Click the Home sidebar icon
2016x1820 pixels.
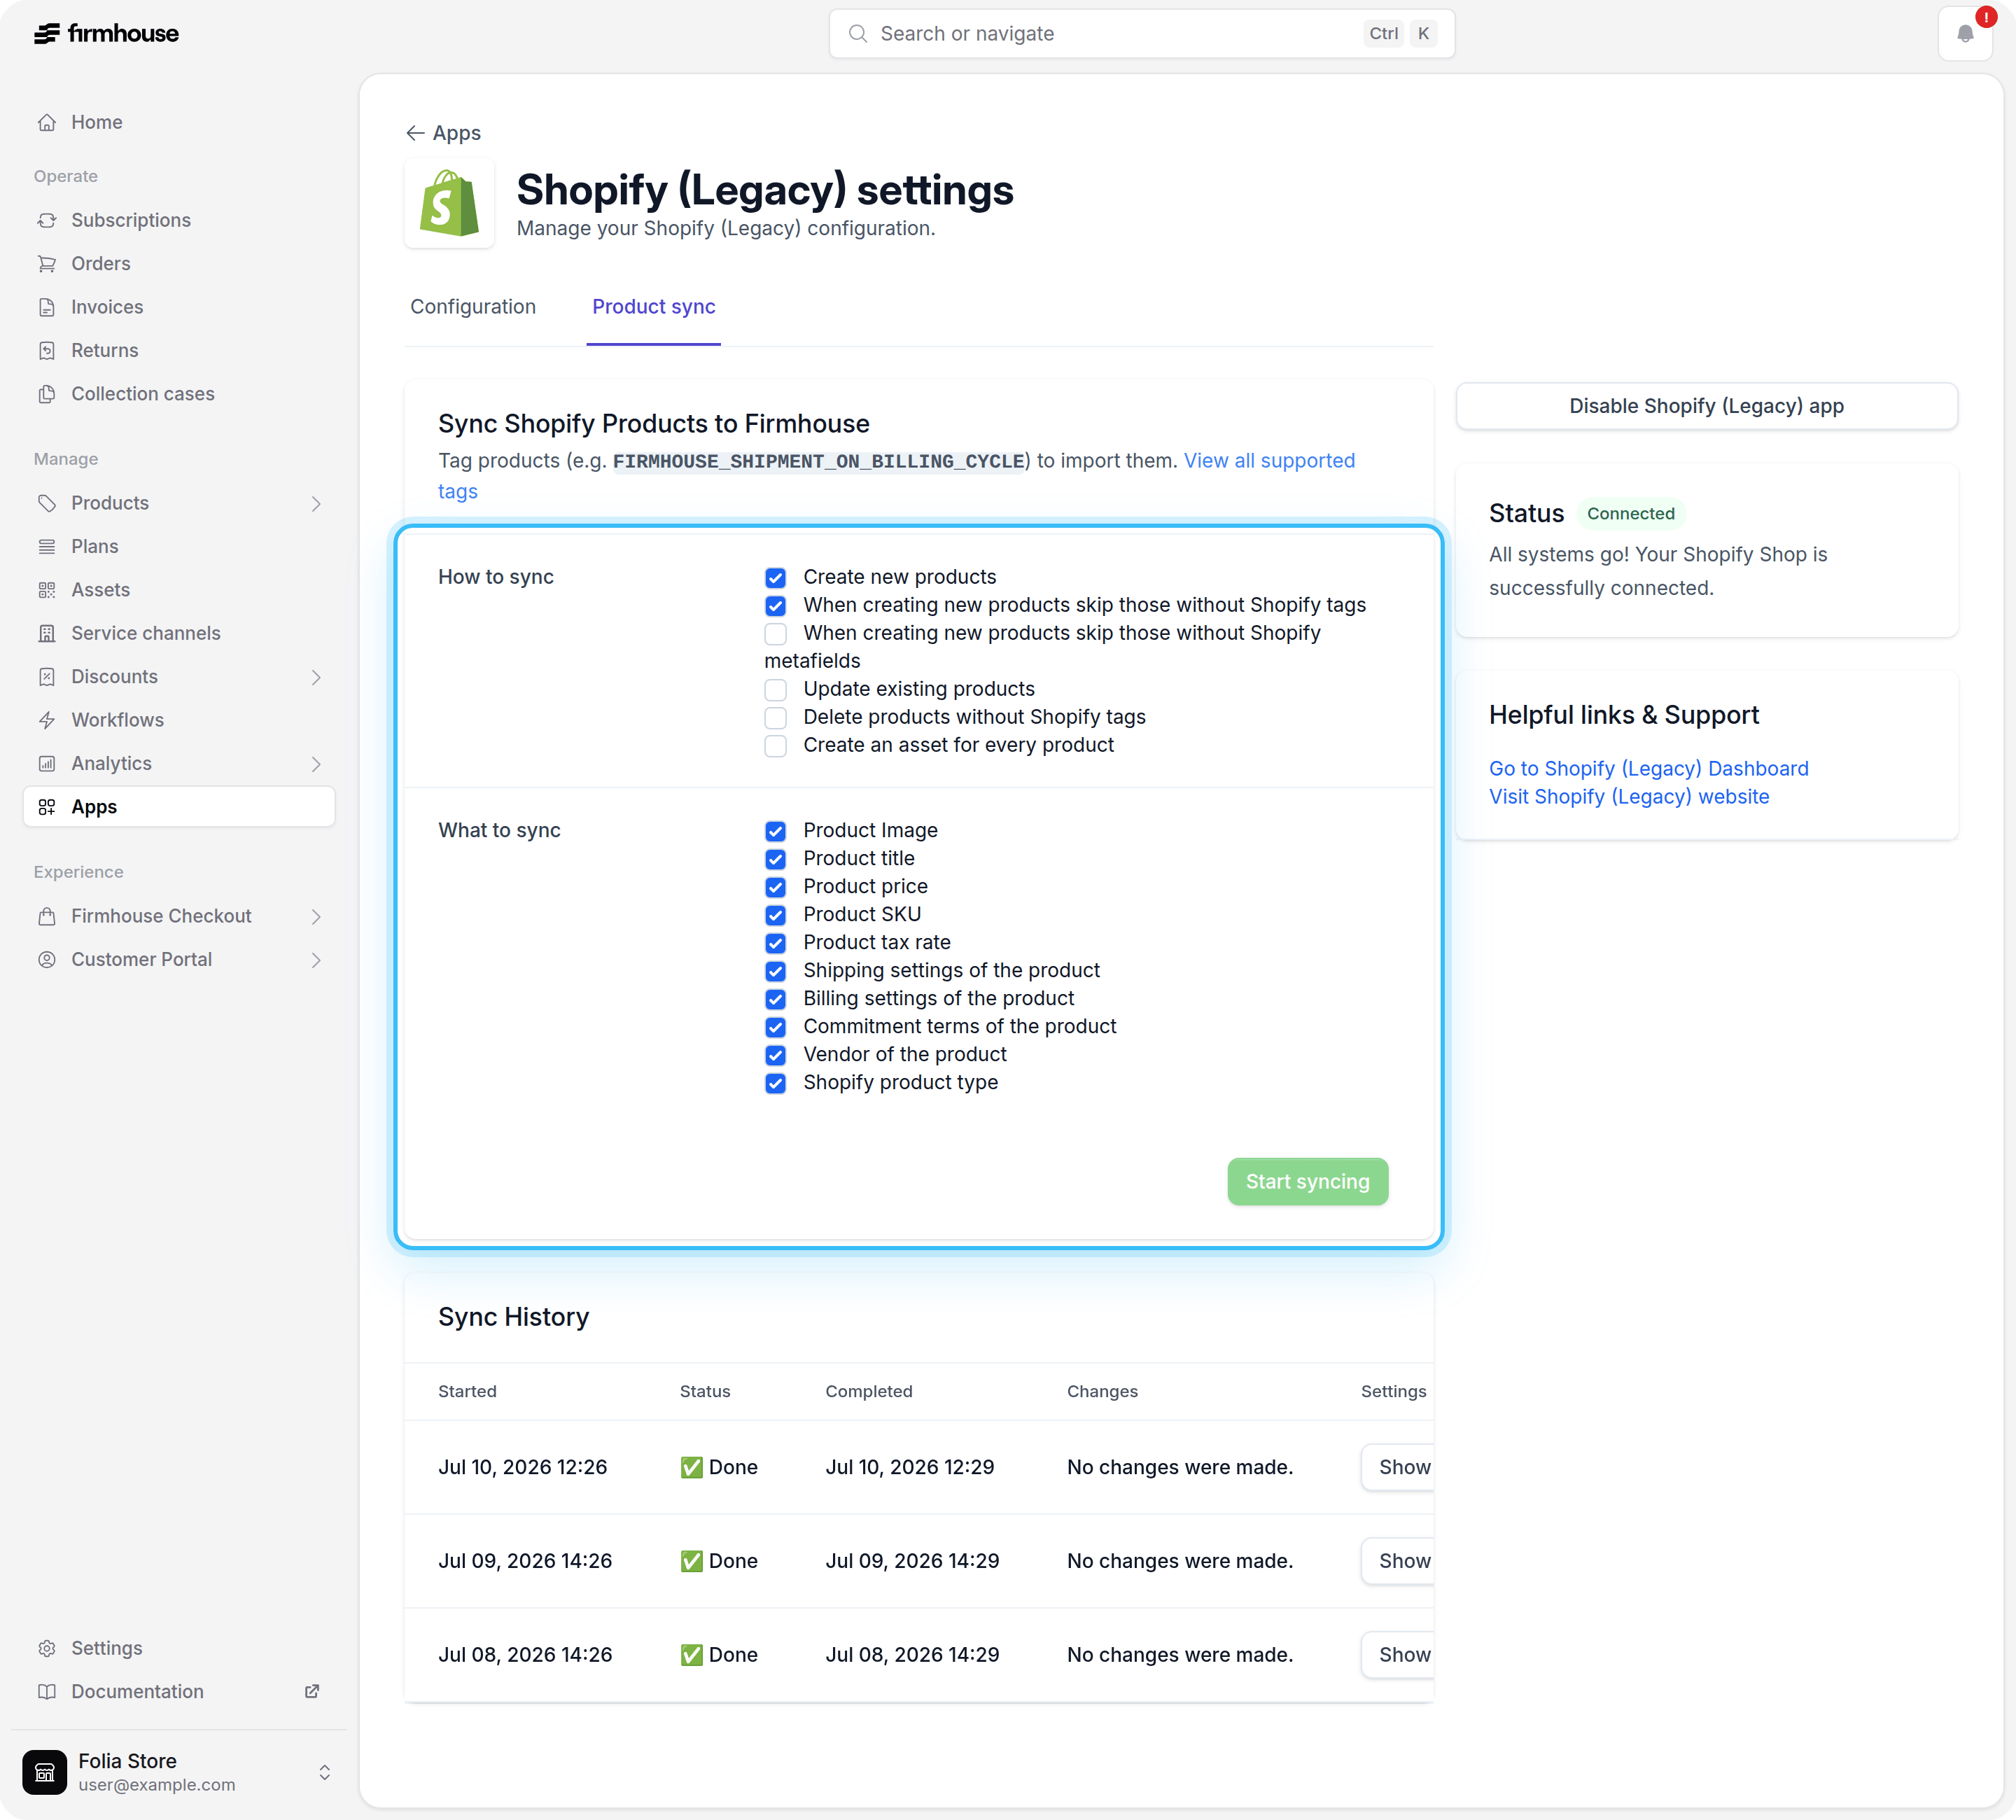coord(47,122)
